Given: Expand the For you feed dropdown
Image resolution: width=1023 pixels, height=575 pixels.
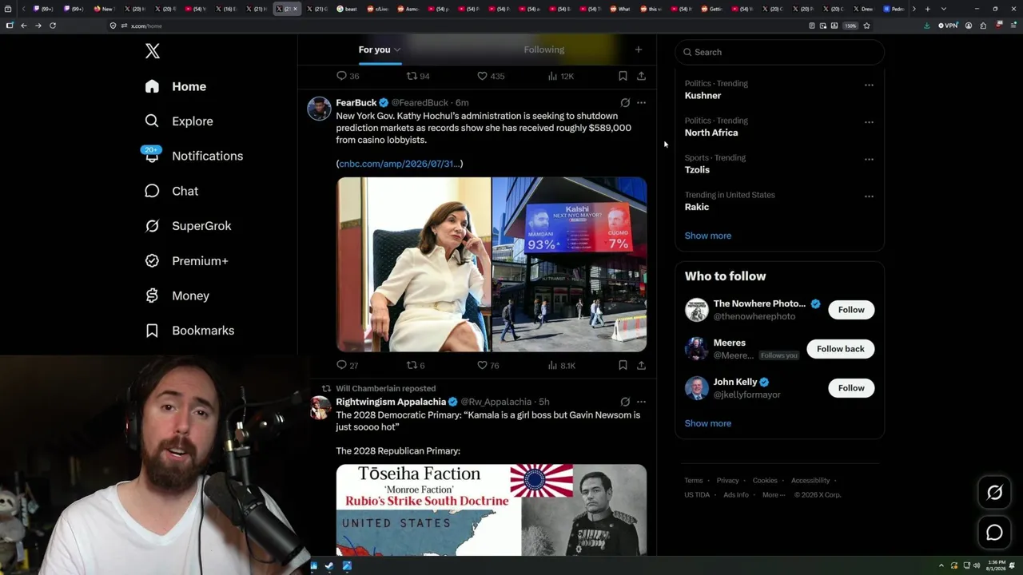Looking at the screenshot, I should [x=397, y=50].
